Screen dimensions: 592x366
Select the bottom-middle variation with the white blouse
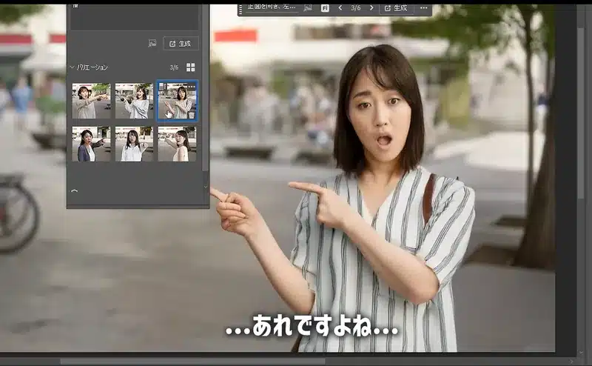click(134, 144)
